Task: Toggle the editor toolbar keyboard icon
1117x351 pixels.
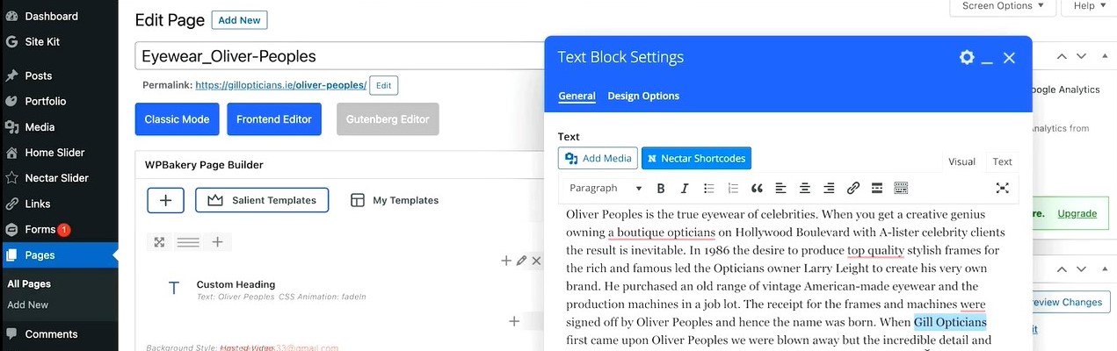Action: pyautogui.click(x=900, y=188)
